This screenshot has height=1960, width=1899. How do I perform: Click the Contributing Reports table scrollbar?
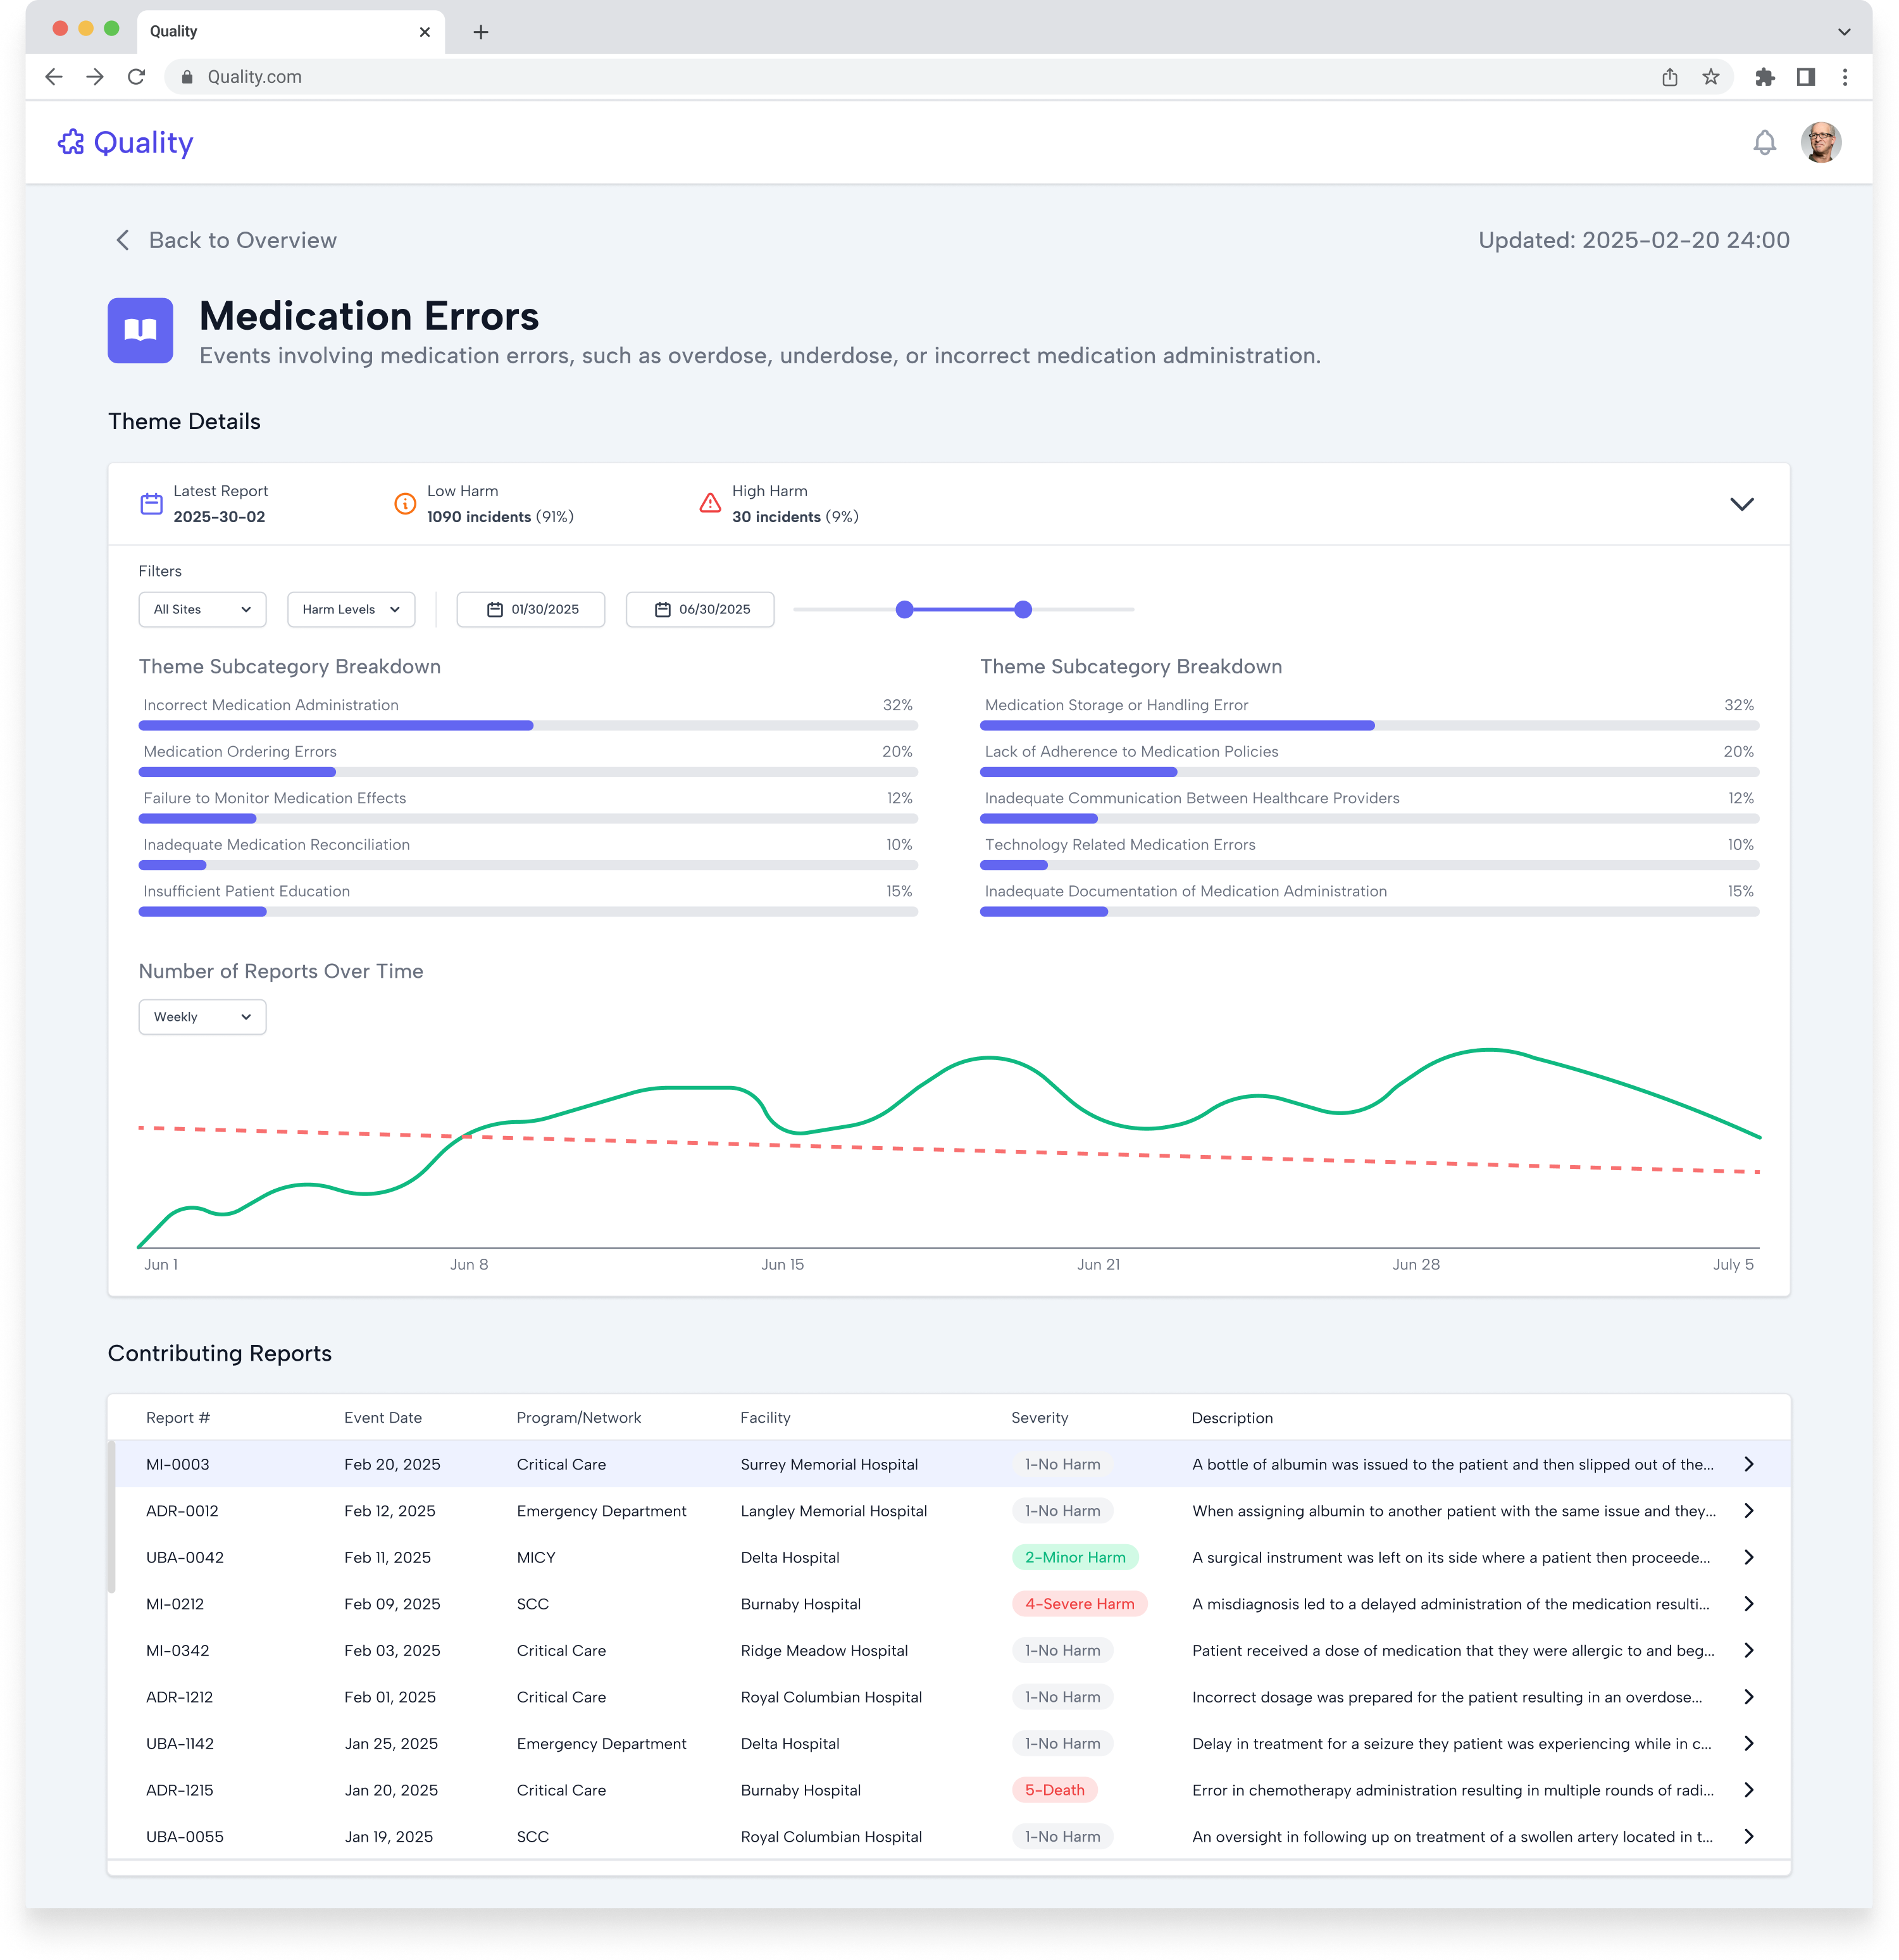[x=112, y=1517]
